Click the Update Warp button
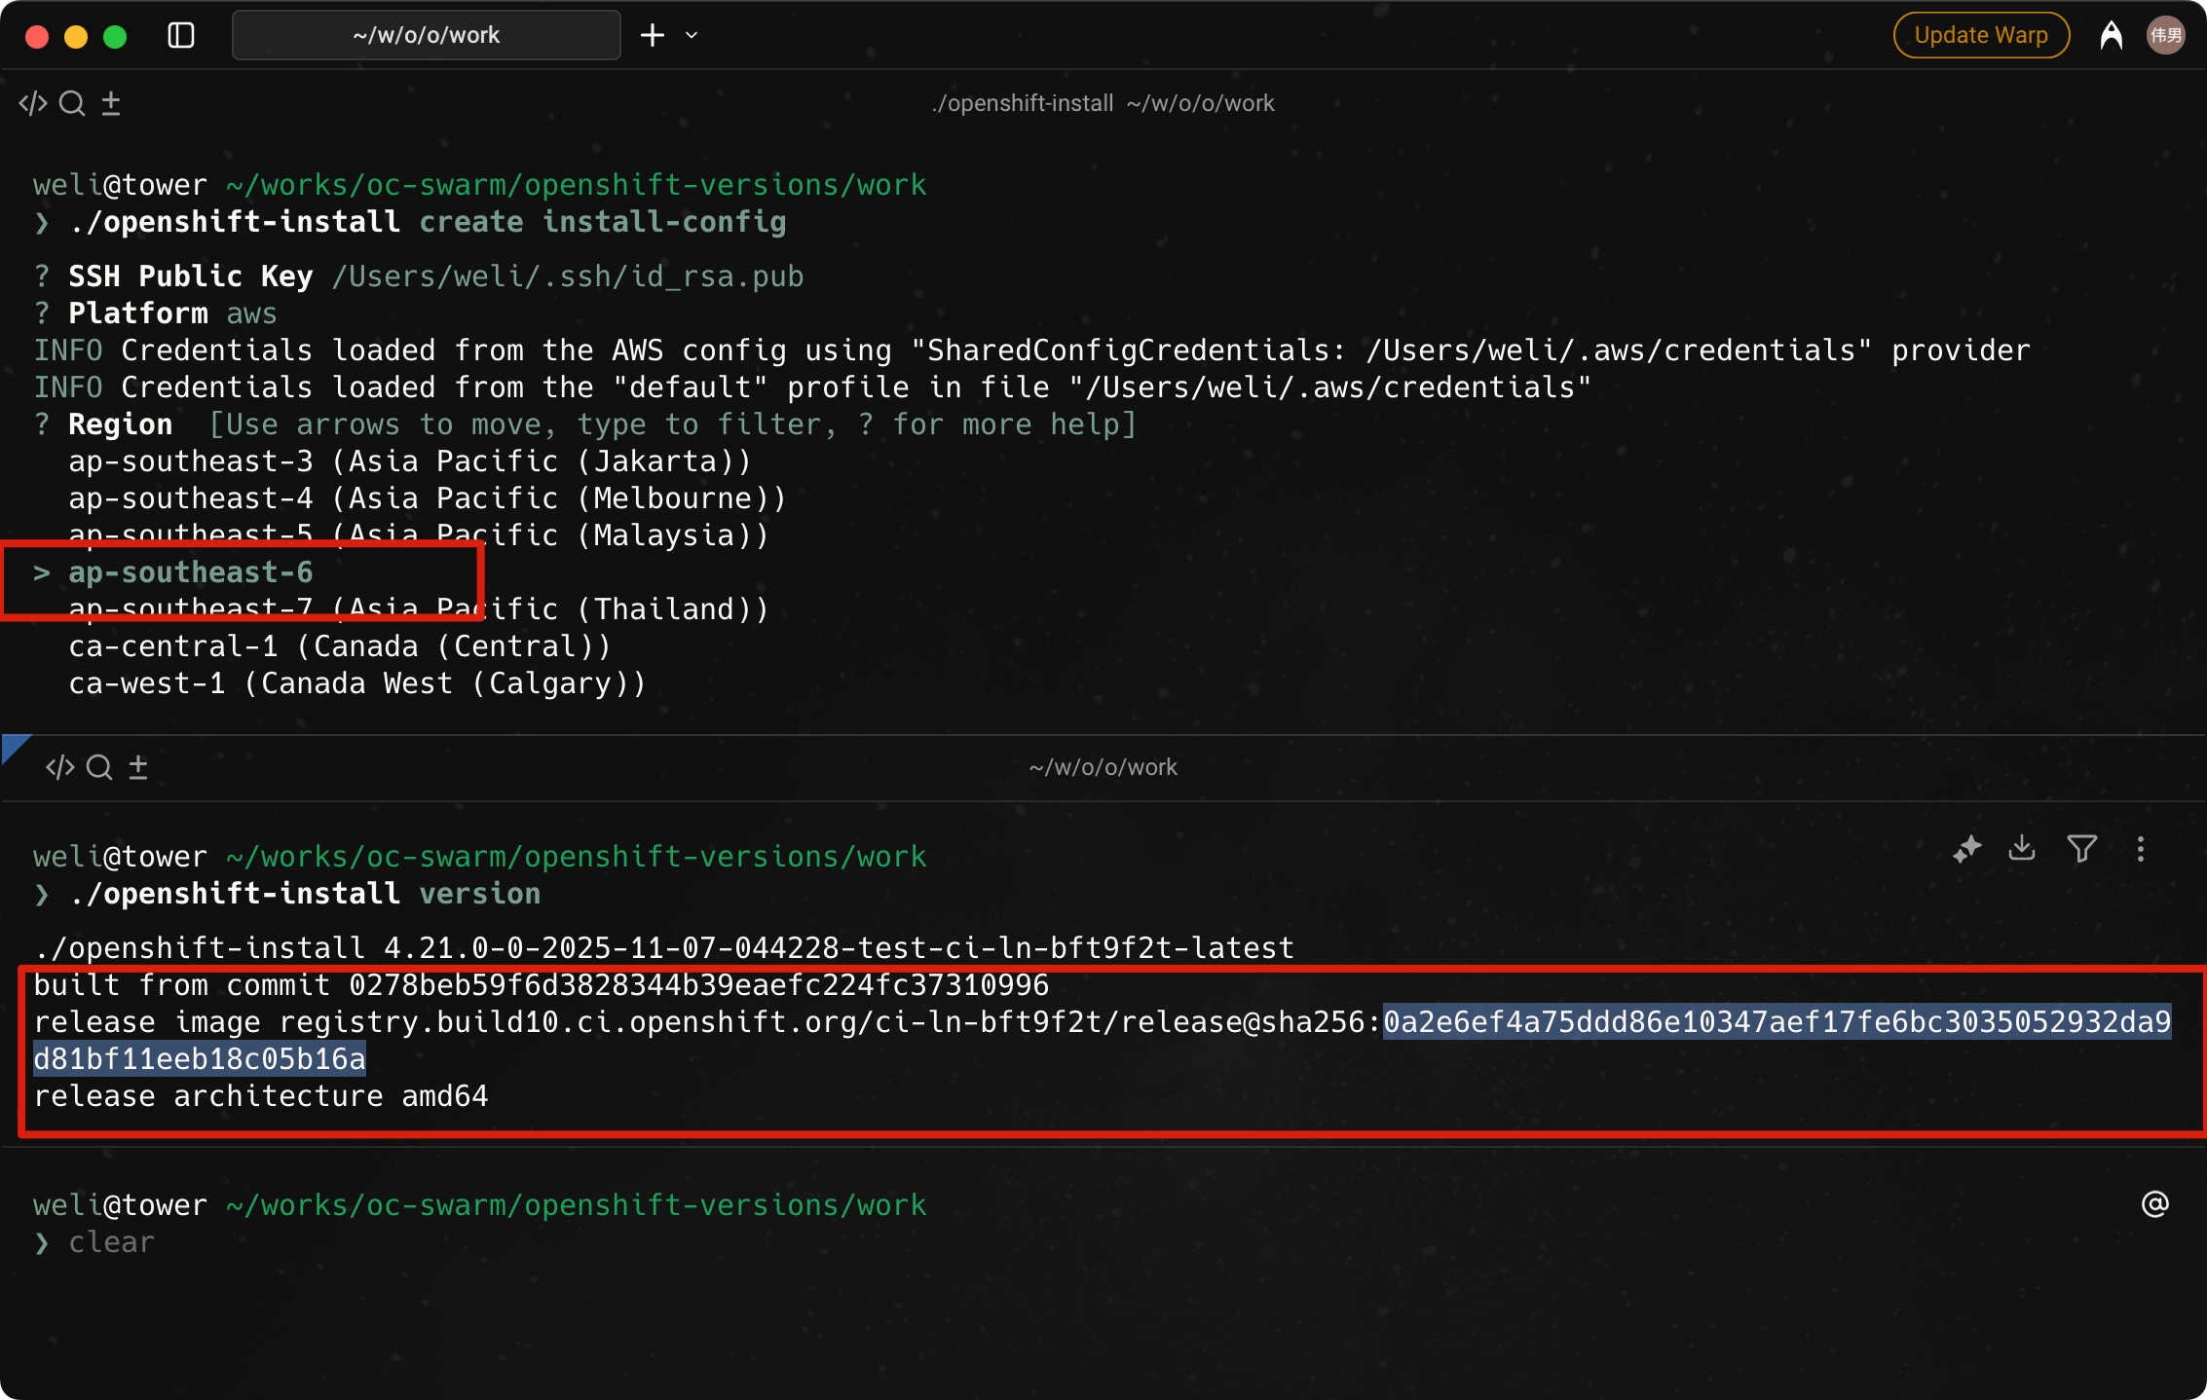Screen dimensions: 2207x1400 click(1980, 36)
